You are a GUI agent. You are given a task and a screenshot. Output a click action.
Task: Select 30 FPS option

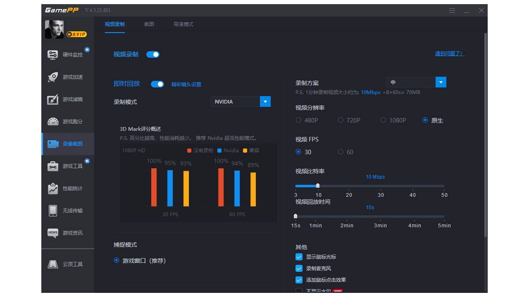pos(298,152)
